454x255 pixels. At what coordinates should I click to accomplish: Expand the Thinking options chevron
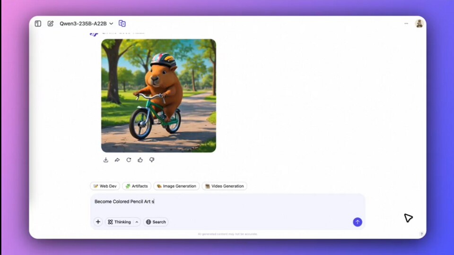click(x=137, y=222)
